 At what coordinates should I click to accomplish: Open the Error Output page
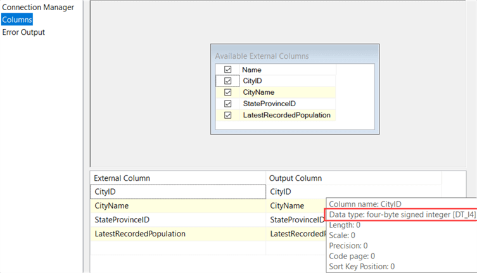click(23, 32)
